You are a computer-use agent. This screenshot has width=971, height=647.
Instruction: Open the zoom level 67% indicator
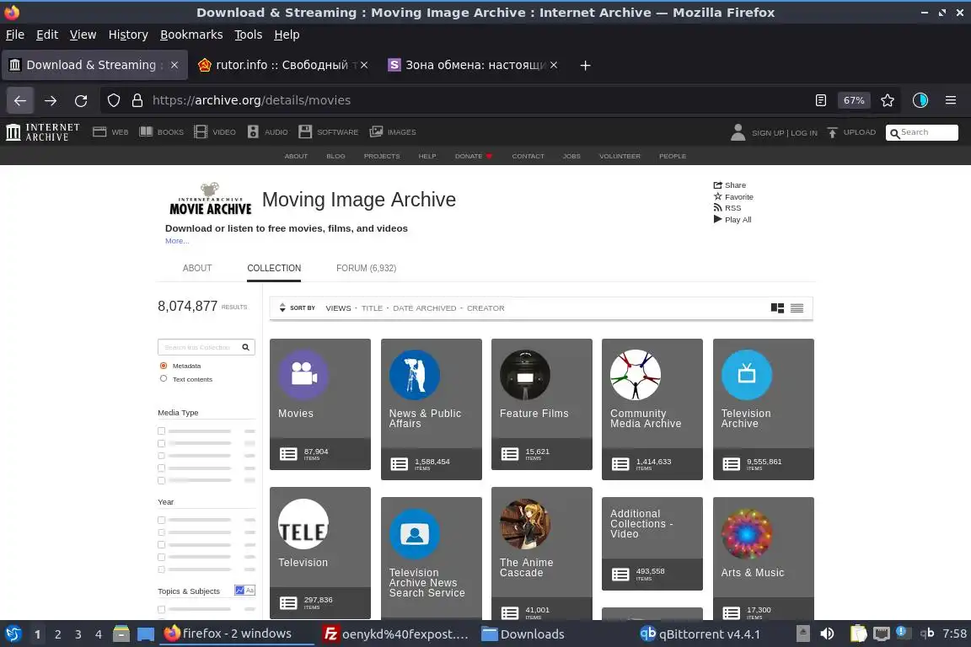pyautogui.click(x=854, y=100)
